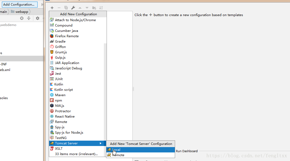Click the wrench Edit Templates icon
The height and width of the screenshot is (161, 290).
73,8
